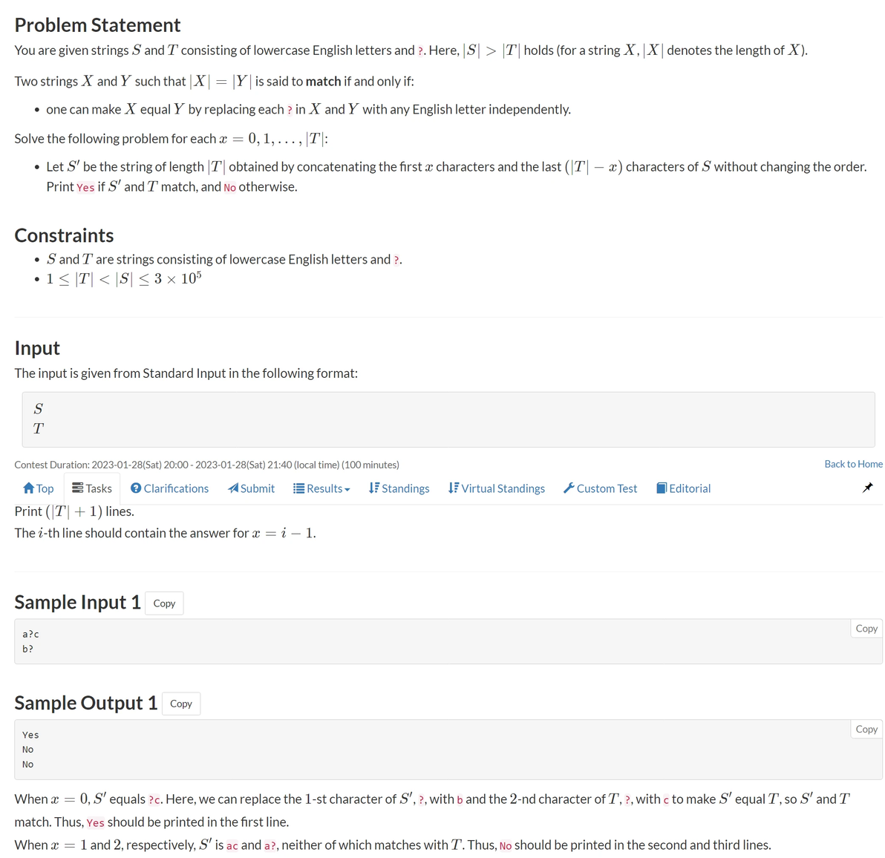Open the Tasks tab
Image resolution: width=885 pixels, height=858 pixels.
tap(92, 488)
